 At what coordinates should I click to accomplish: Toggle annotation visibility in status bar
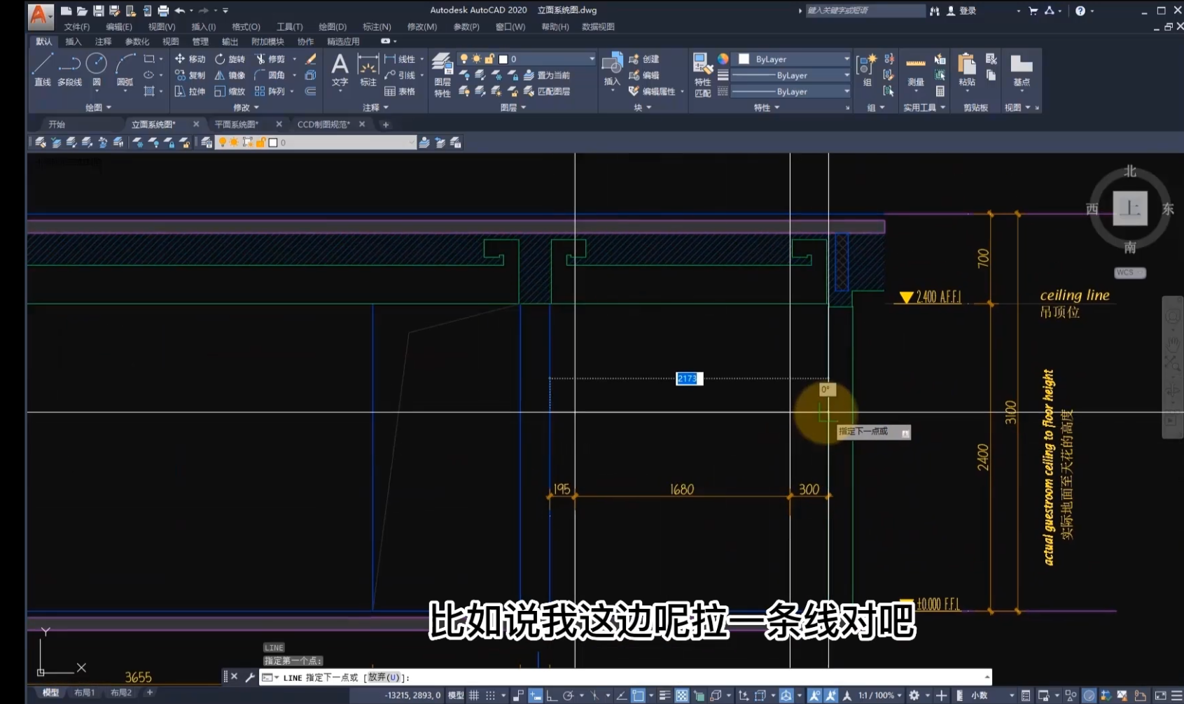[x=814, y=696]
